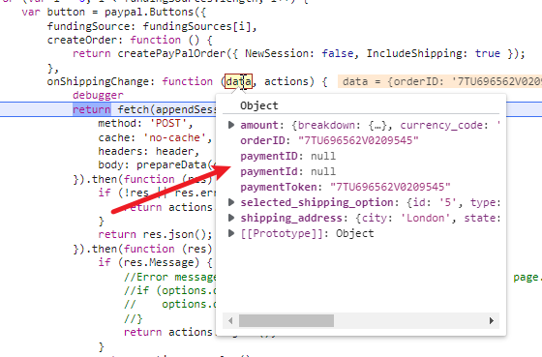Click the highlighted return keyword
Screen dimensions: 542x357
92,109
